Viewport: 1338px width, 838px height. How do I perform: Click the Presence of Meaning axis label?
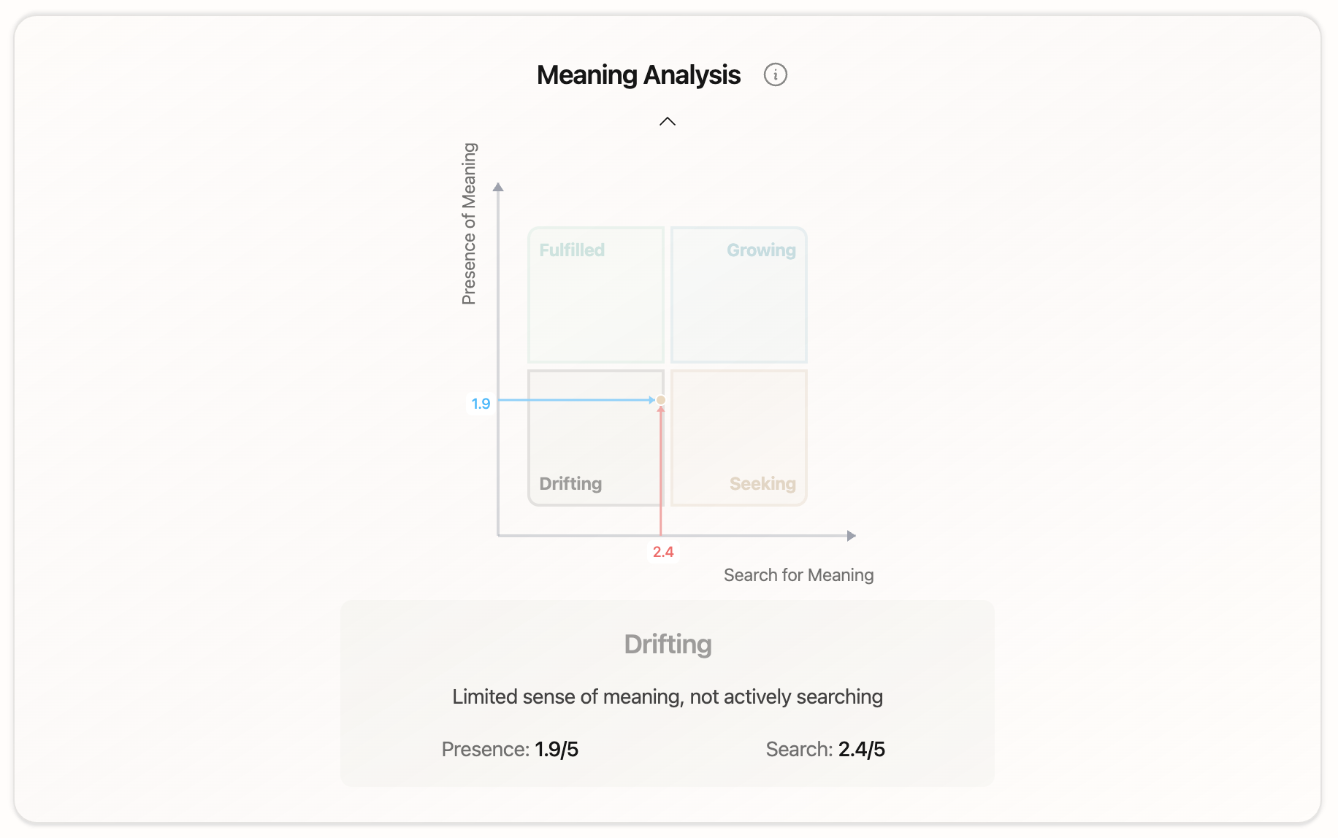[x=469, y=223]
